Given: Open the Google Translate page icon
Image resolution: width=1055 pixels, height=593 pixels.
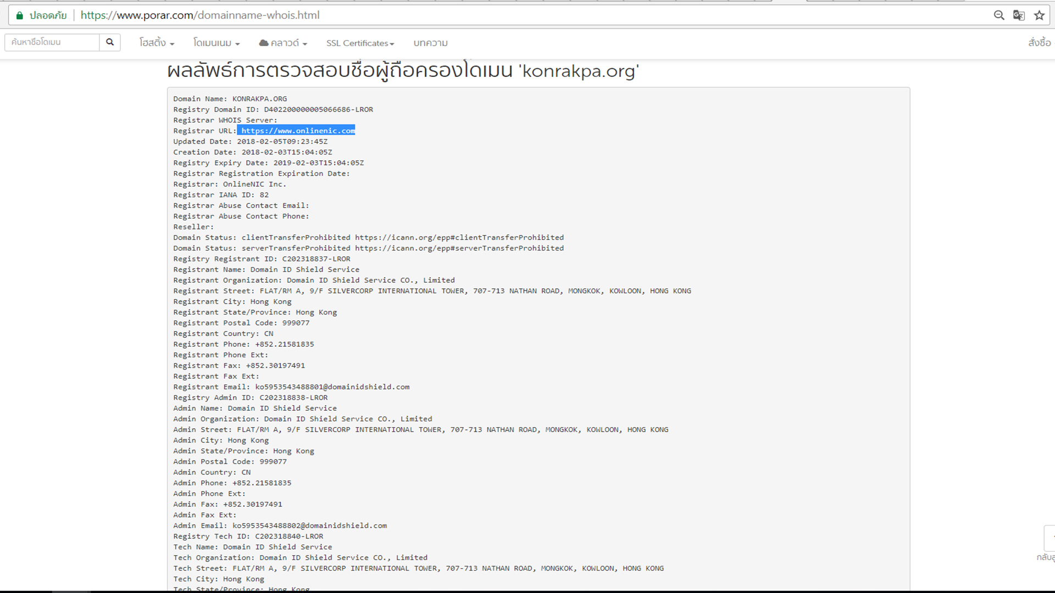Looking at the screenshot, I should click(x=1019, y=15).
